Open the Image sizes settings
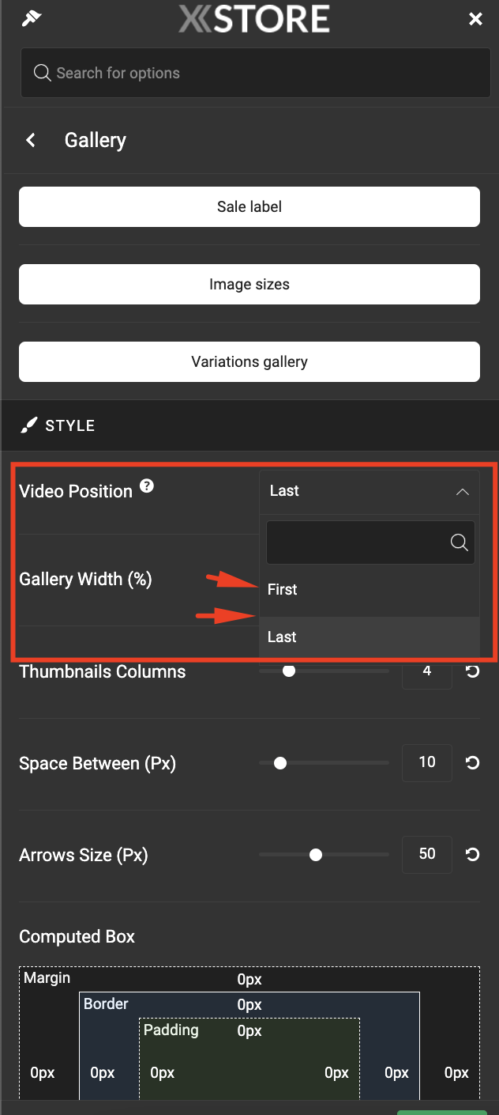499x1115 pixels. 249,284
